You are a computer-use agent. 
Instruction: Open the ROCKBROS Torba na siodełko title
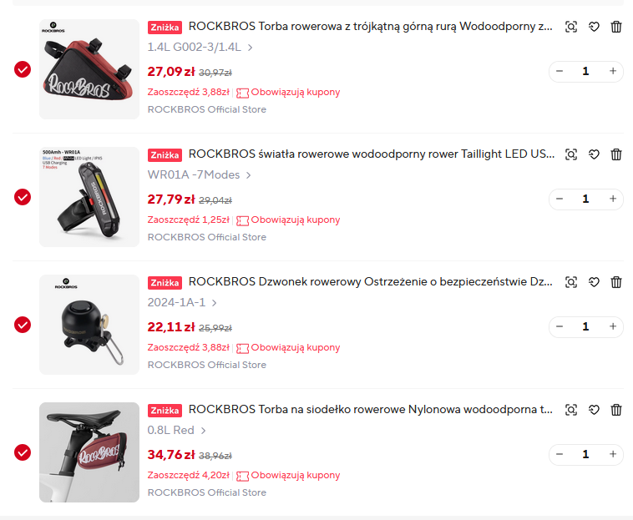pyautogui.click(x=370, y=410)
